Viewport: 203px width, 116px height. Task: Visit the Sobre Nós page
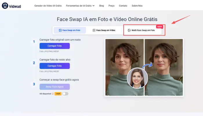tap(137, 6)
